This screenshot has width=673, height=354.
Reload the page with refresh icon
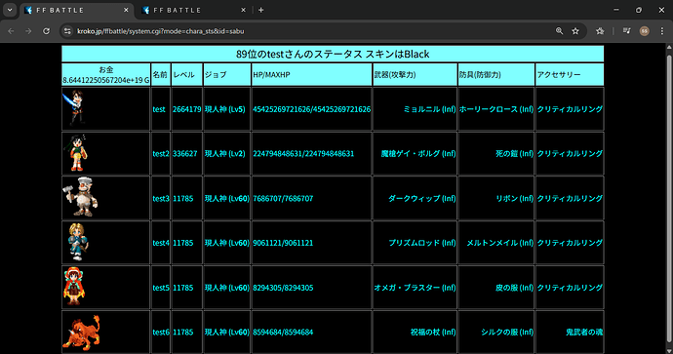point(47,31)
